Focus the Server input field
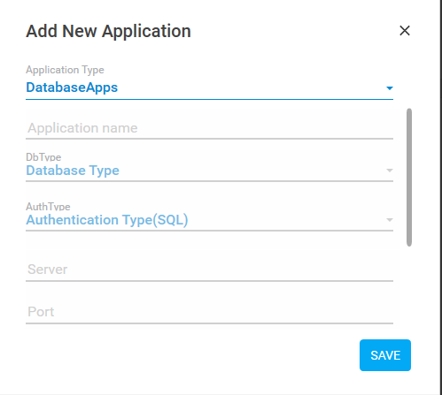 [x=209, y=270]
